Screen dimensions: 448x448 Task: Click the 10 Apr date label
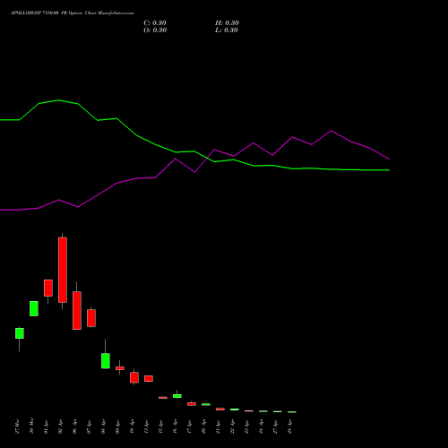point(132,426)
